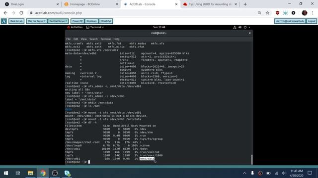The image size is (318, 178).
Task: Switch to Red Hat Server 1 console
Action: pyautogui.click(x=37, y=21)
